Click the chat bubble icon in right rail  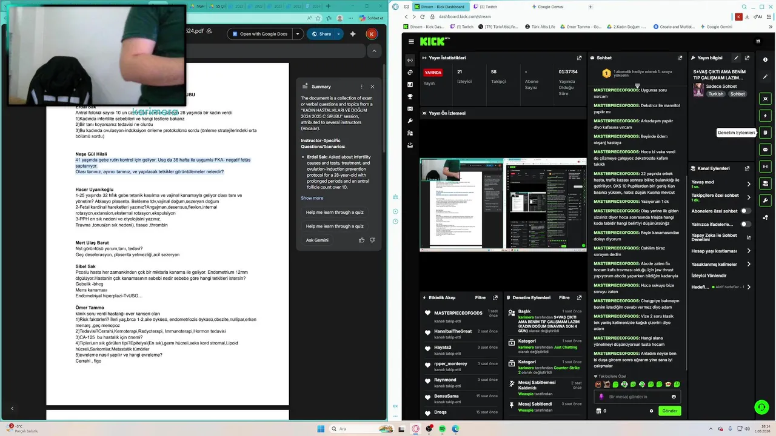tap(765, 150)
